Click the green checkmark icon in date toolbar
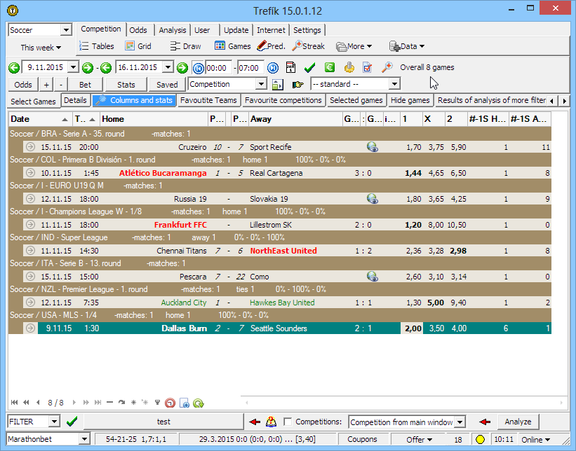This screenshot has height=451, width=576. pyautogui.click(x=309, y=68)
